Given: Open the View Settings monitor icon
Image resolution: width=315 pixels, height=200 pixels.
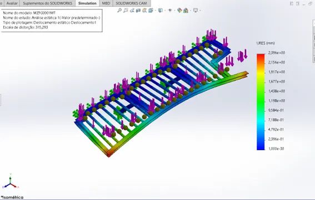Looking at the screenshot, I should point(196,11).
